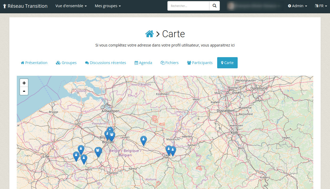Click the user marker closest to Mons
330x189 pixels.
click(84, 159)
